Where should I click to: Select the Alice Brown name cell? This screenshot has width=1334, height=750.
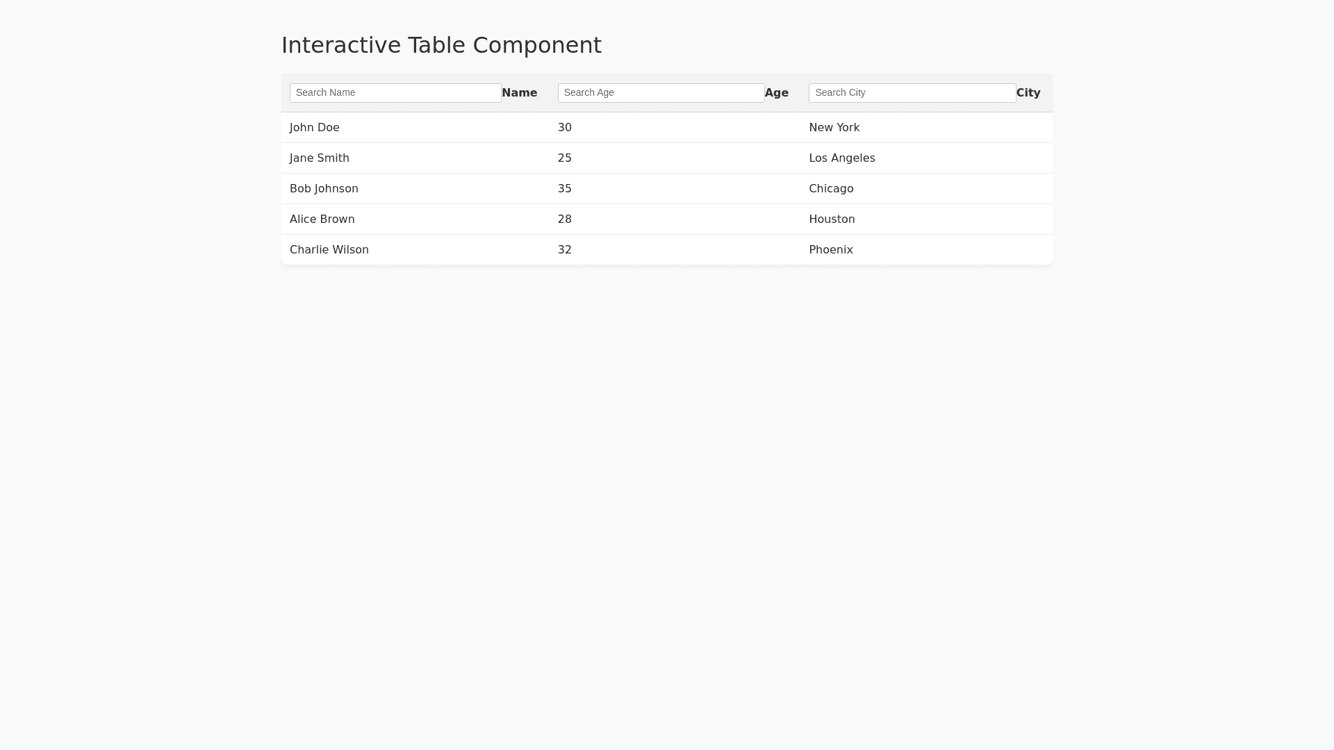click(322, 219)
